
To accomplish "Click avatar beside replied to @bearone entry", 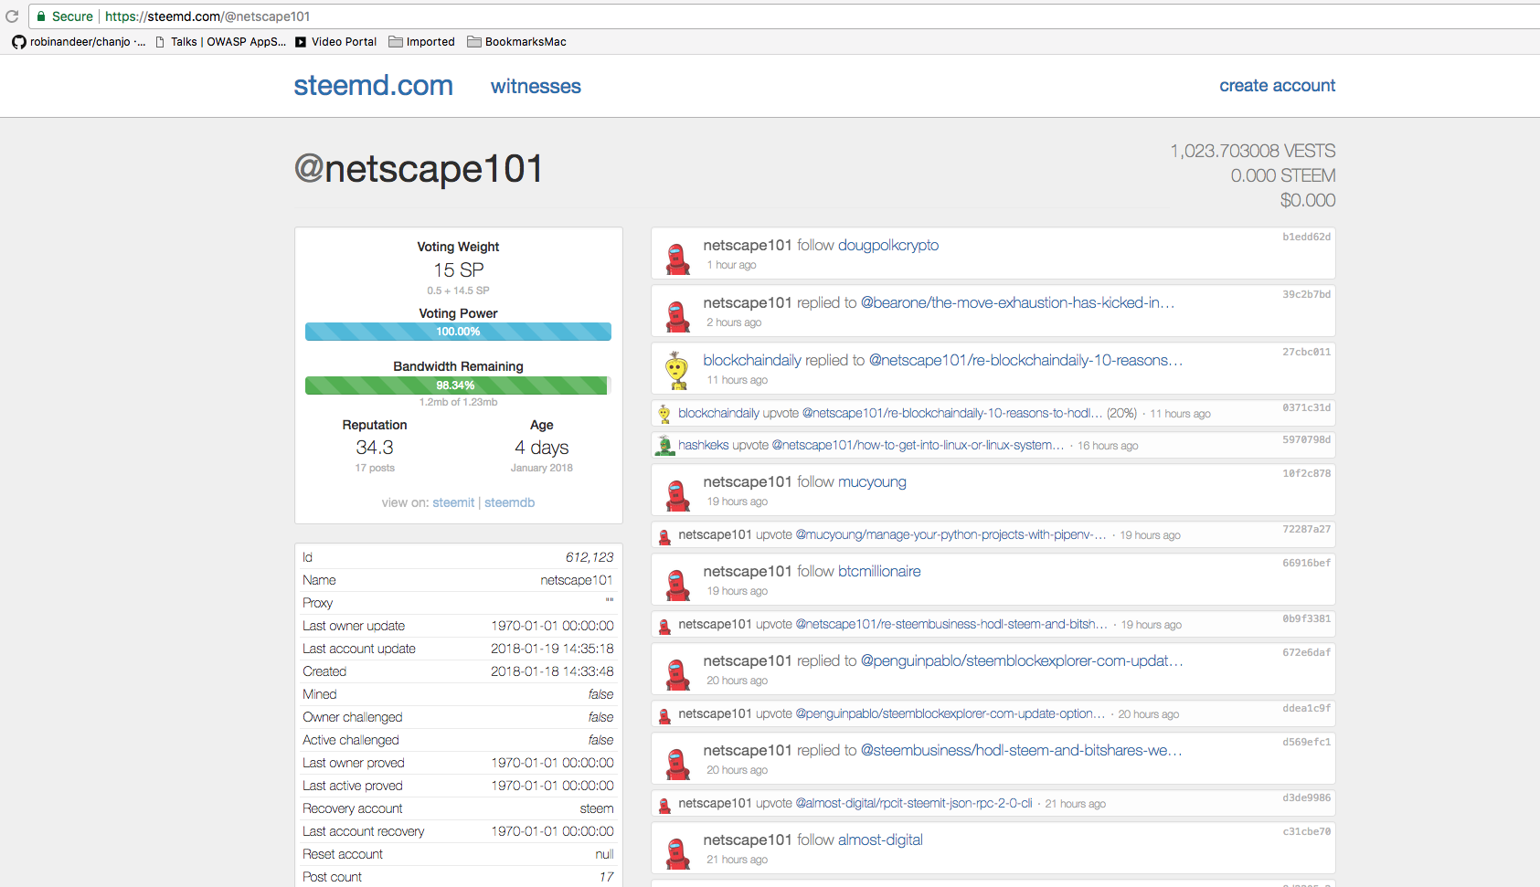I will 677,316.
